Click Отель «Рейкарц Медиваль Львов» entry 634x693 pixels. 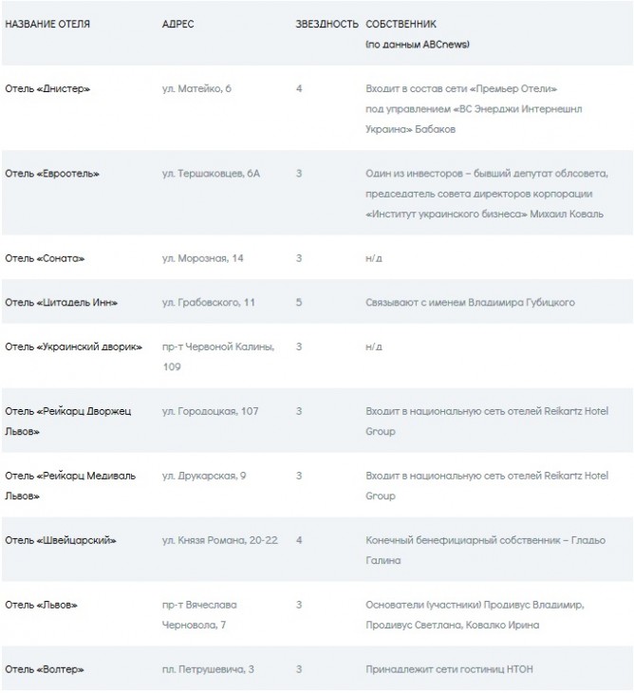click(70, 485)
